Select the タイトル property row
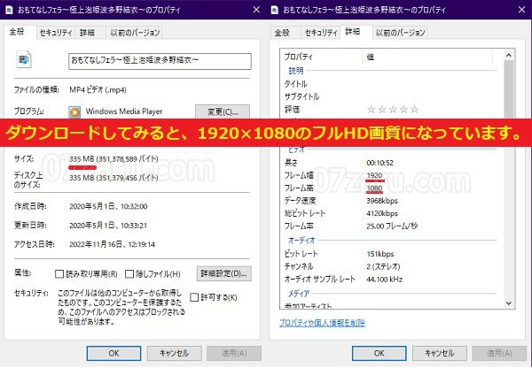 (x=390, y=84)
